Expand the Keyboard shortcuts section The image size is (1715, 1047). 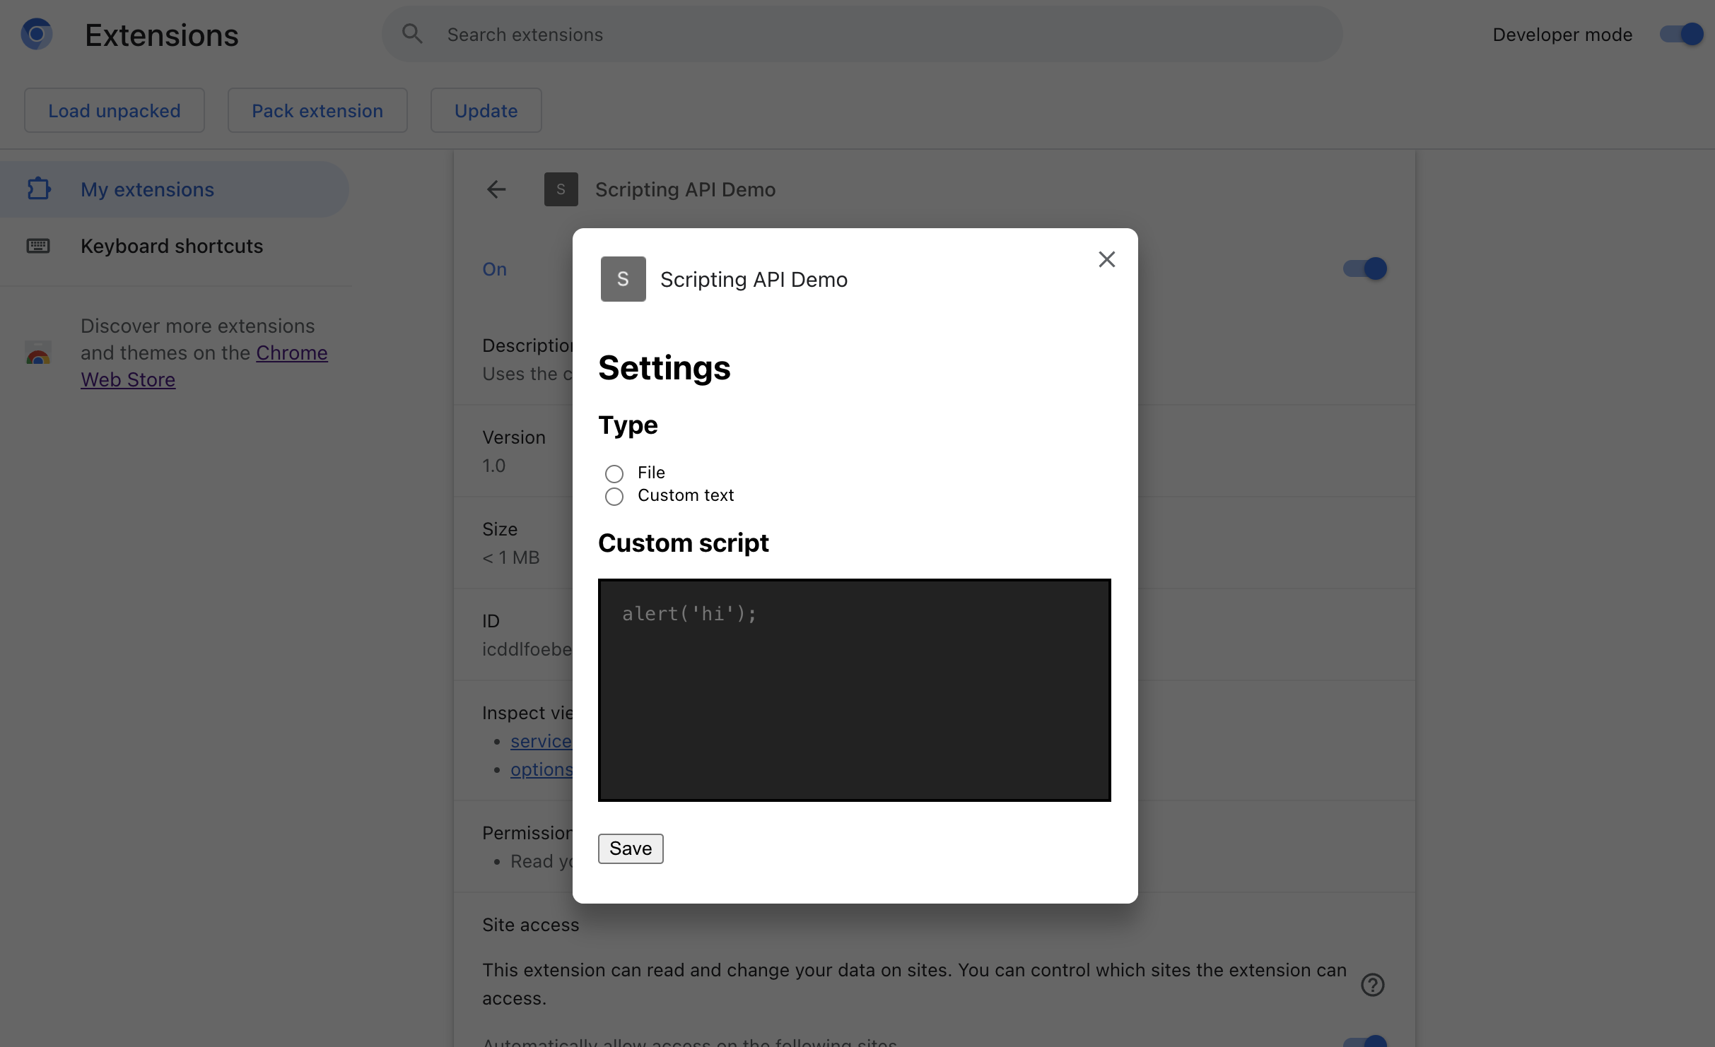click(172, 245)
